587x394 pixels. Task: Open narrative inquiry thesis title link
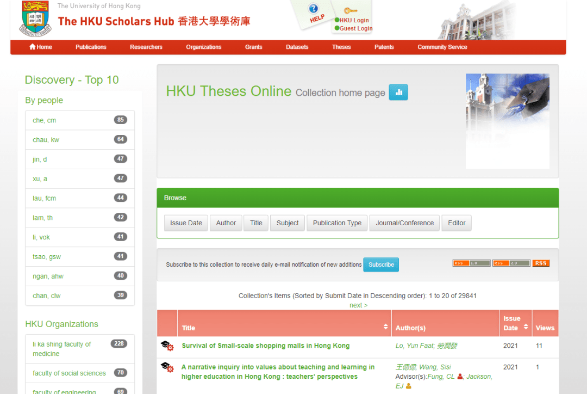(278, 372)
